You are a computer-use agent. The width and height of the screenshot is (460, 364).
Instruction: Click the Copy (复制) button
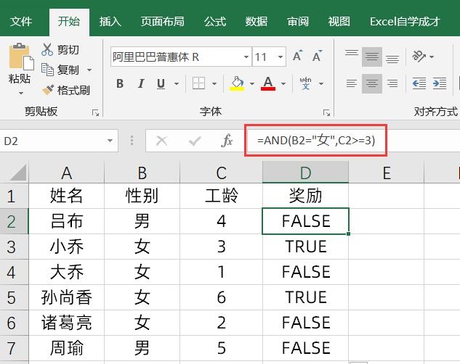(x=60, y=70)
